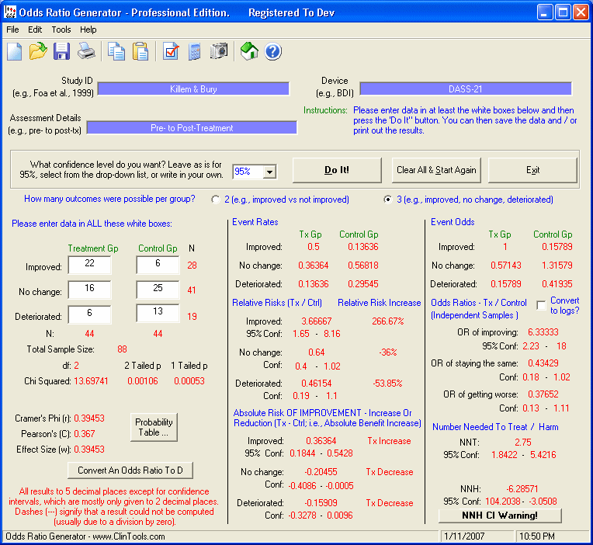Click the New document toolbar icon

point(15,52)
